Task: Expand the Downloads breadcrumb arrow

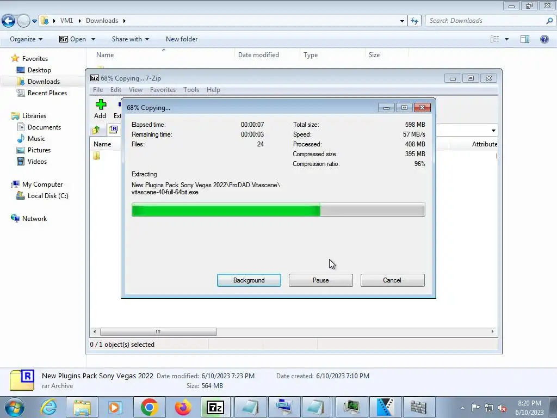Action: point(125,21)
